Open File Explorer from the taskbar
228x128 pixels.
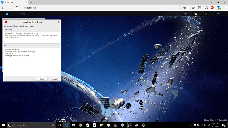click(x=73, y=125)
